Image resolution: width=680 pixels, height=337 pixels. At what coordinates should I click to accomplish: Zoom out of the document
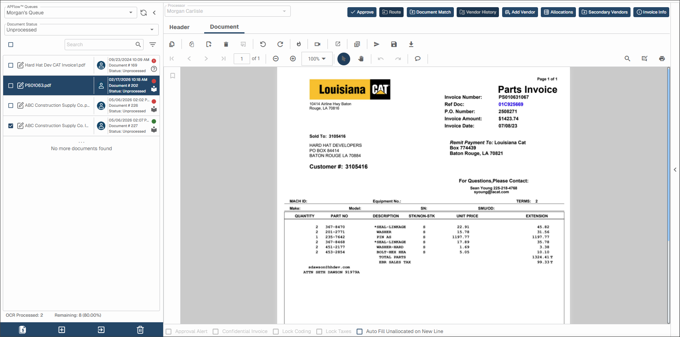(276, 59)
